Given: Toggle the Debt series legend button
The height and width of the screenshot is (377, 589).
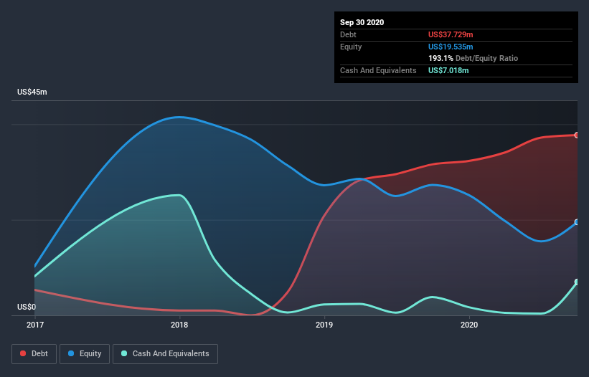Looking at the screenshot, I should tap(34, 354).
